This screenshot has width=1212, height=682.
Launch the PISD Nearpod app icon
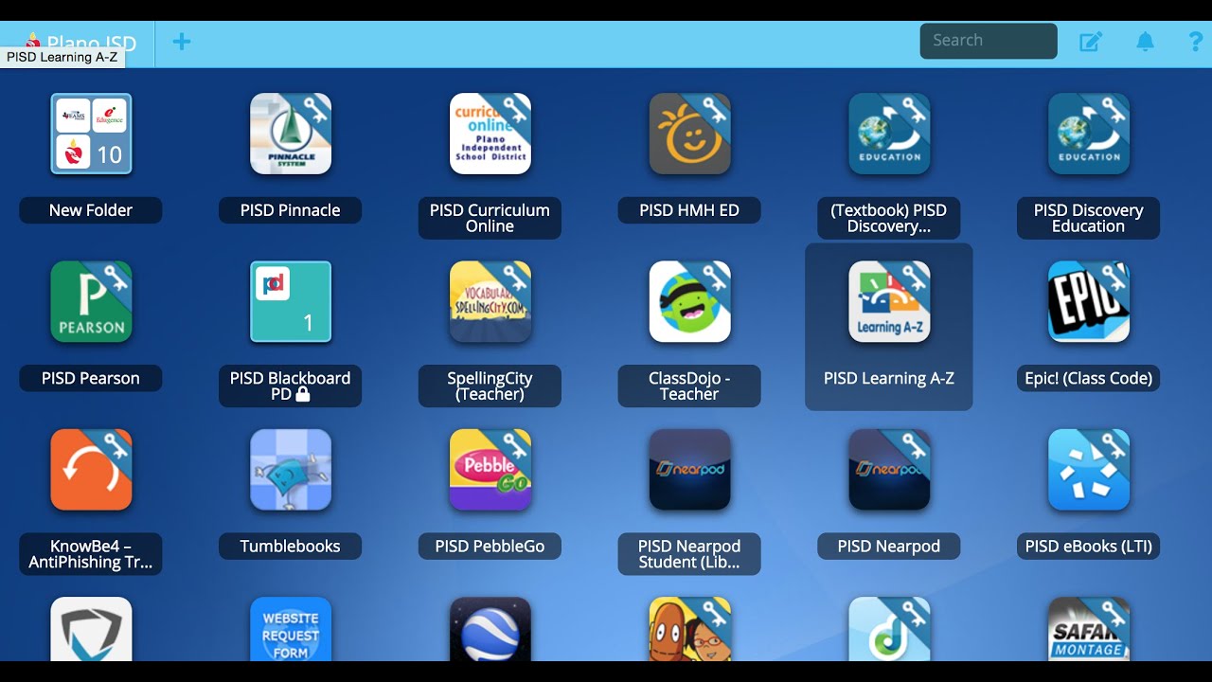[x=889, y=470]
